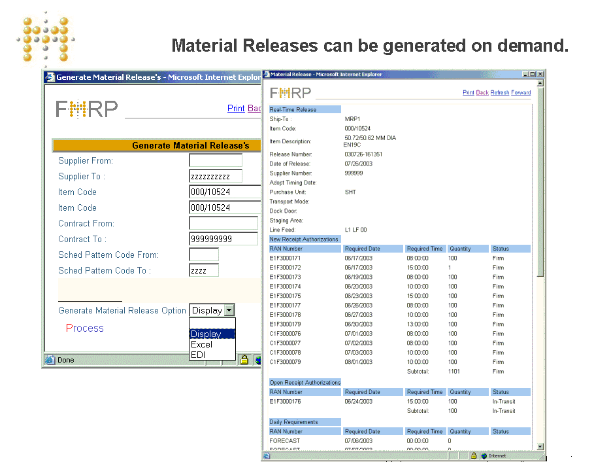Viewport: 594px width, 462px height.
Task: Click the RAN number C1F3000076
Action: point(285,334)
